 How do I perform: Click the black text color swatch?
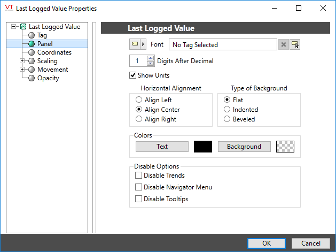pos(203,147)
